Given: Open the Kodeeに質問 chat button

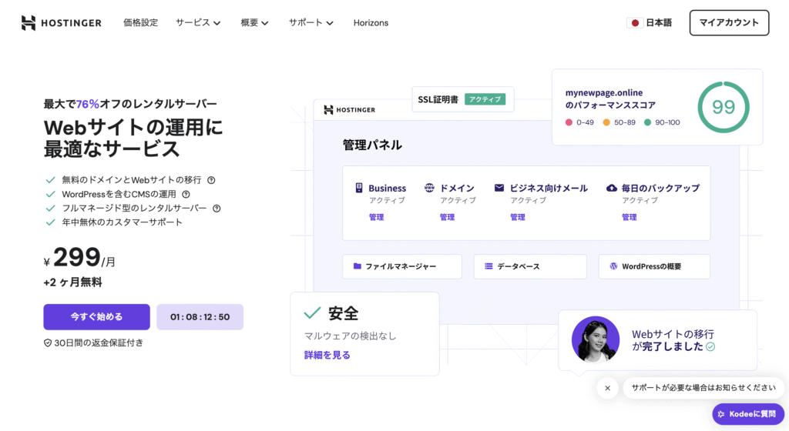Looking at the screenshot, I should pyautogui.click(x=748, y=414).
